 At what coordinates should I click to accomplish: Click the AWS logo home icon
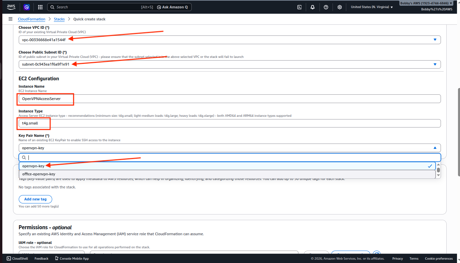[x=11, y=7]
